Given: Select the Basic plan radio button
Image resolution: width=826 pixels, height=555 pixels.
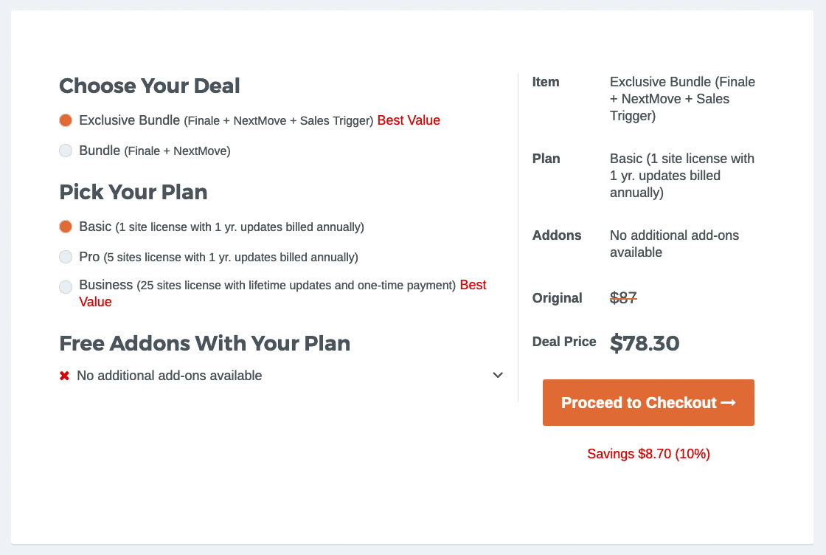Looking at the screenshot, I should [66, 227].
